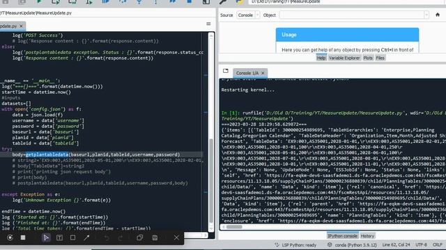Viewport: 446px width, 250px height.
Task: Close the overlay annotation bar with X
Action: [176, 237]
